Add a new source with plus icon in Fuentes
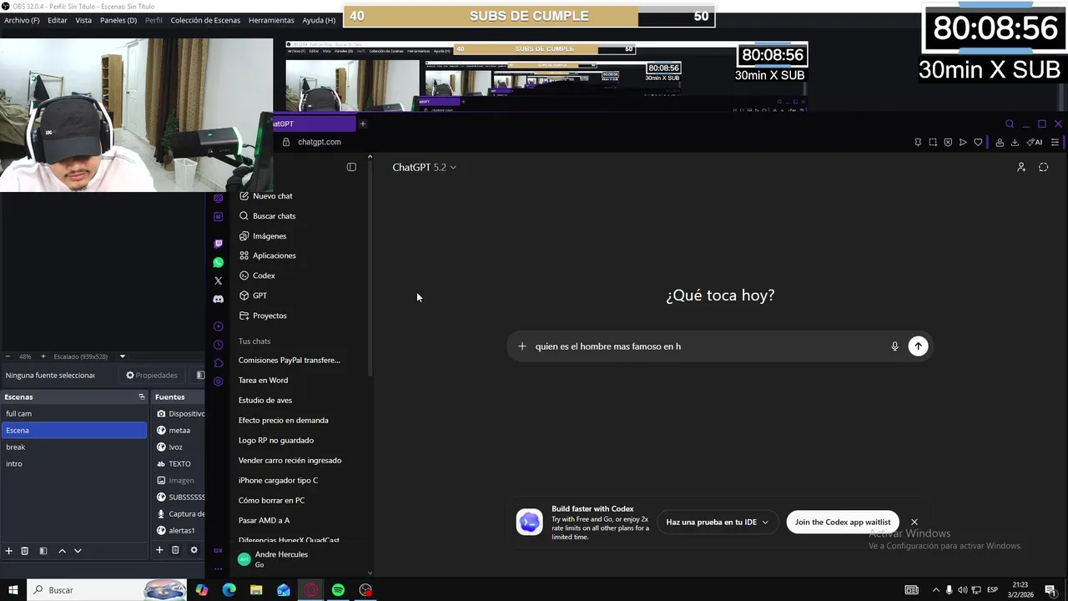 click(x=159, y=550)
